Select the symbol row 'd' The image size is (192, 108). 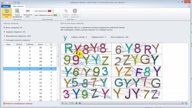(x=30, y=47)
